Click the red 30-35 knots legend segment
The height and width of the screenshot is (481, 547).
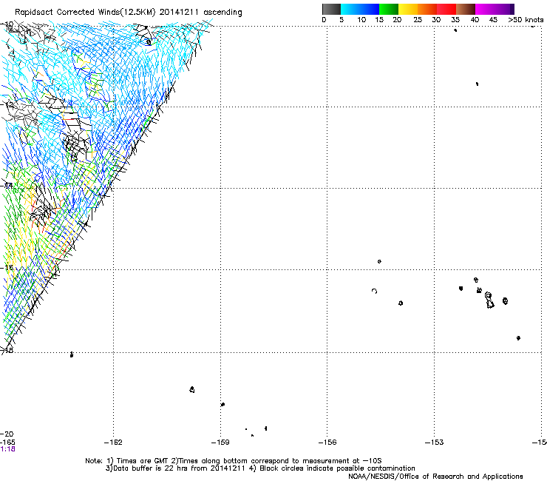pyautogui.click(x=446, y=9)
